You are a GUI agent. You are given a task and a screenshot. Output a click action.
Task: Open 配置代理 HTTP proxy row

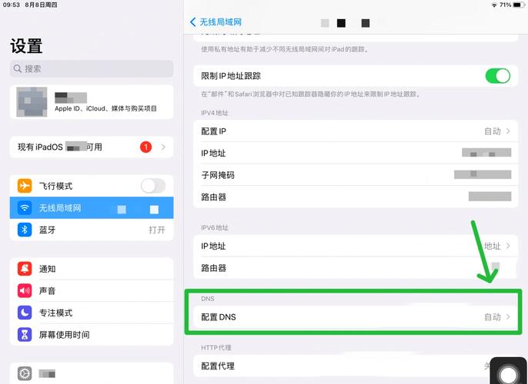[356, 366]
